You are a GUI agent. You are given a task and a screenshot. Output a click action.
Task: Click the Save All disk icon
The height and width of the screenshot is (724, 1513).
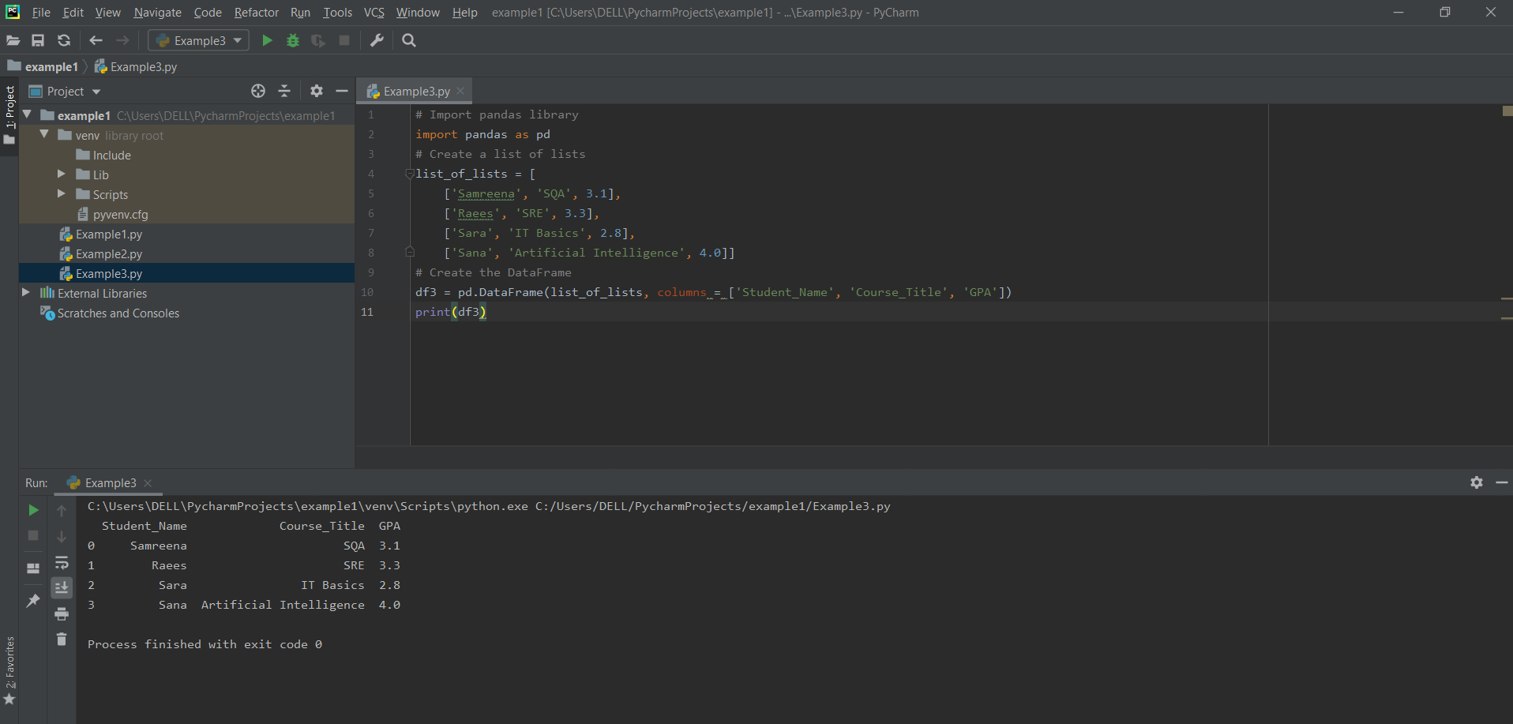click(x=38, y=40)
